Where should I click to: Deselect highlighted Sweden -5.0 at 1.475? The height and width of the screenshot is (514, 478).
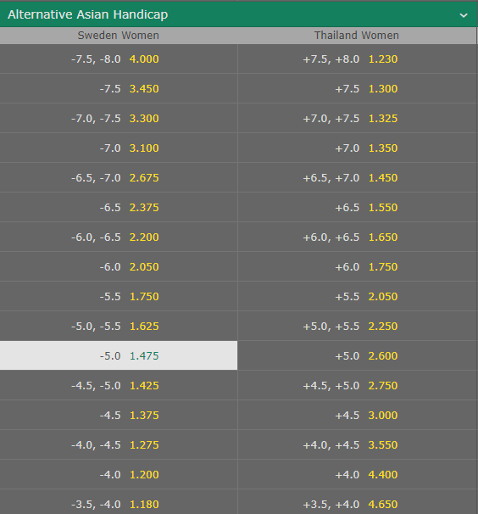tap(119, 355)
